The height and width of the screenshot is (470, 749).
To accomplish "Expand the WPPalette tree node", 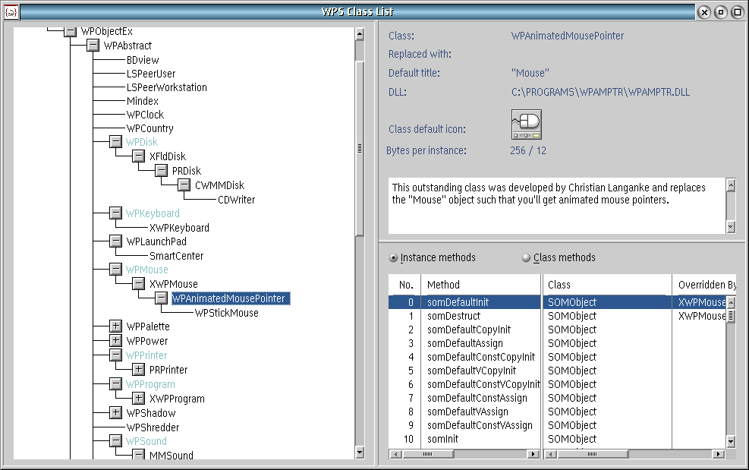I will coord(115,326).
